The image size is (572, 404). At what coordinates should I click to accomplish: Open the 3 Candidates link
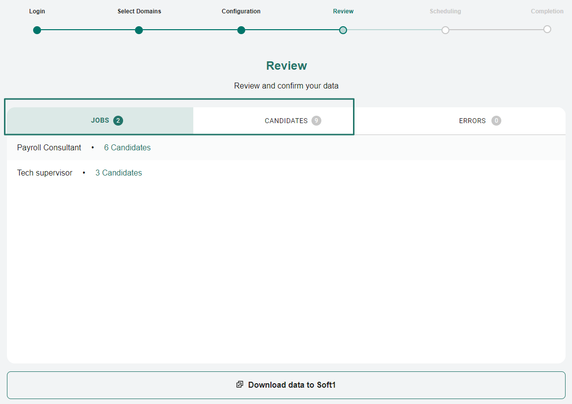click(x=119, y=173)
